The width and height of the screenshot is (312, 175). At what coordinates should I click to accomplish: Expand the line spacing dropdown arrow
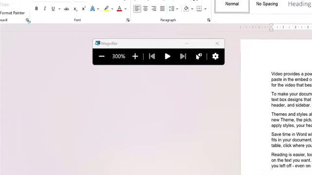(x=177, y=9)
